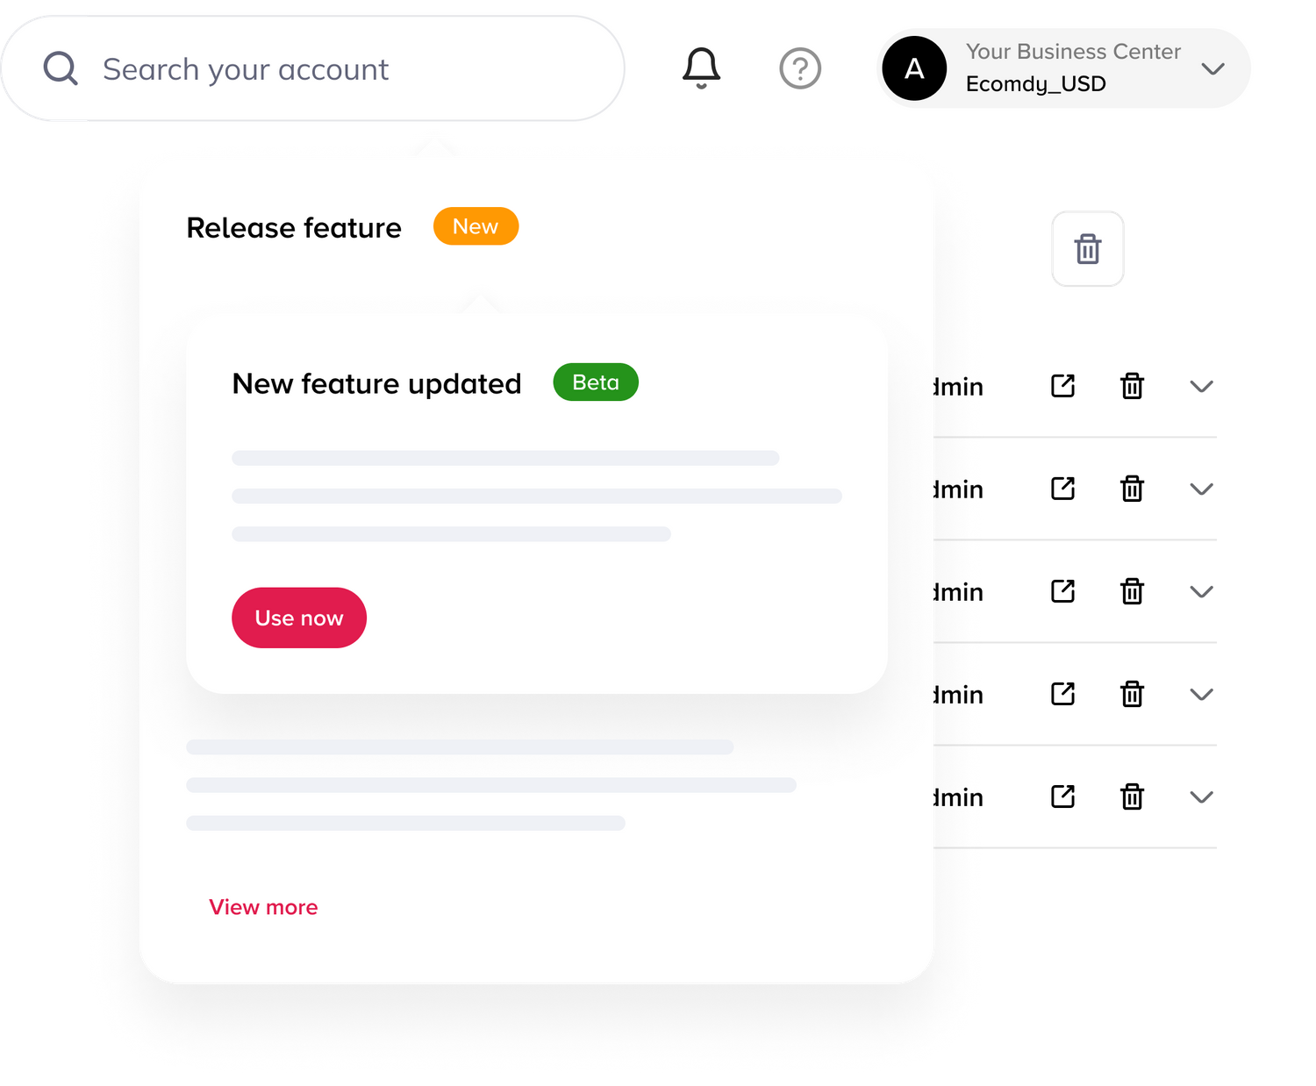This screenshot has height=1086, width=1316.
Task: Expand the first row's chevron
Action: (x=1201, y=386)
